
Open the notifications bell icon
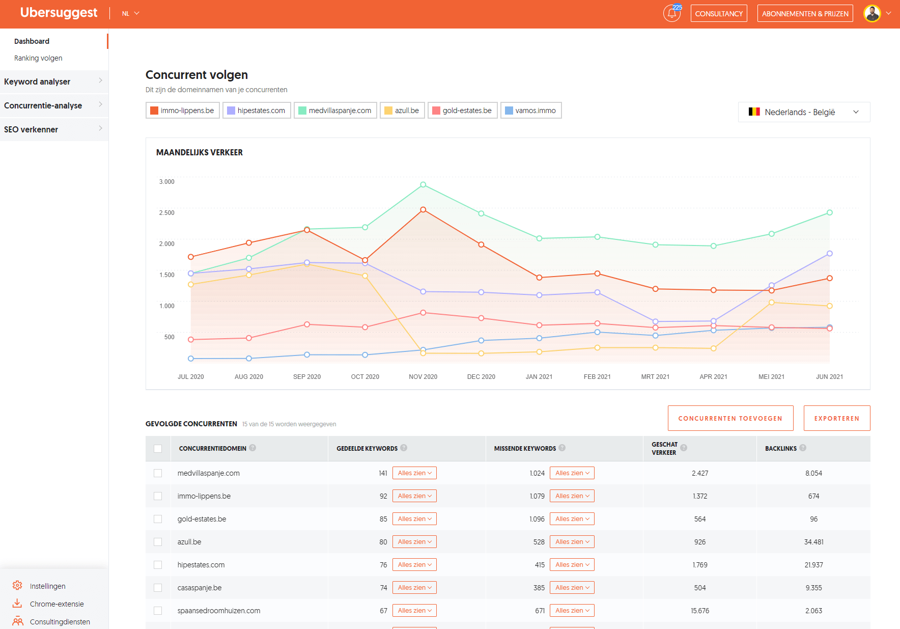[x=672, y=13]
